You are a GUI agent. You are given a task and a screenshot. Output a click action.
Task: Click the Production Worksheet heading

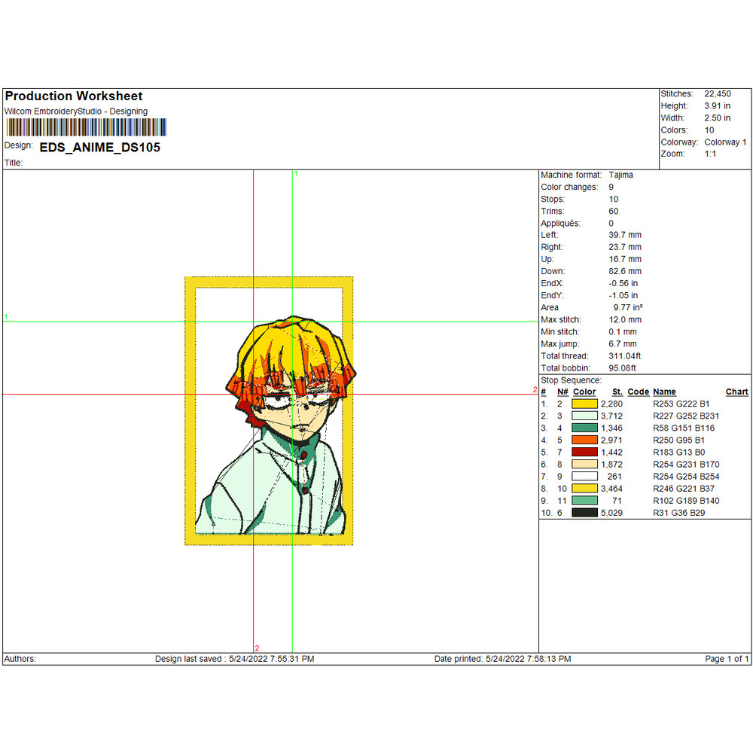tap(73, 96)
